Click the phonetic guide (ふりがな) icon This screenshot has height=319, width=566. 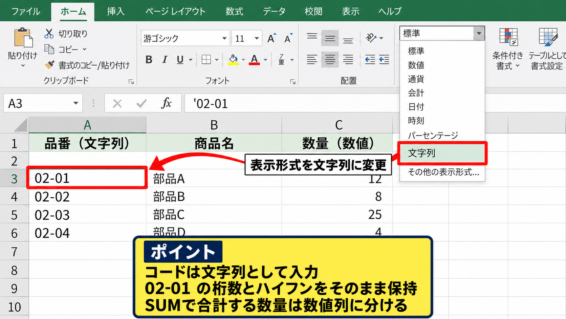point(281,60)
